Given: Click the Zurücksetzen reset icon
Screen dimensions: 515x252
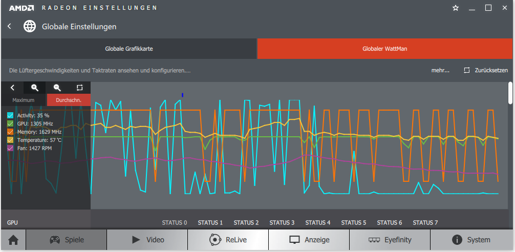Looking at the screenshot, I should (467, 70).
